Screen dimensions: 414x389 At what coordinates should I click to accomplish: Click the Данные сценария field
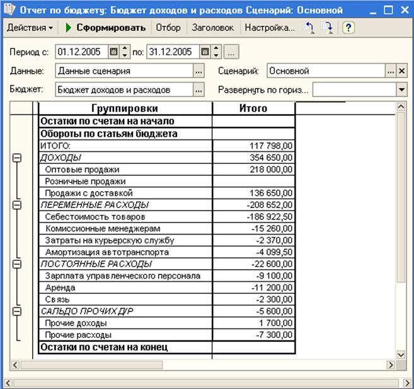tap(124, 71)
